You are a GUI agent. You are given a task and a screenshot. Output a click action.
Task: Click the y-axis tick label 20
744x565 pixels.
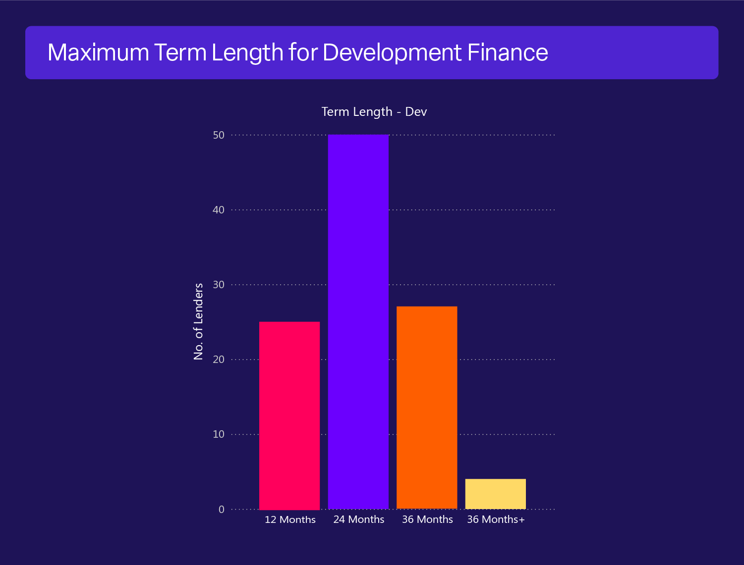(x=219, y=360)
